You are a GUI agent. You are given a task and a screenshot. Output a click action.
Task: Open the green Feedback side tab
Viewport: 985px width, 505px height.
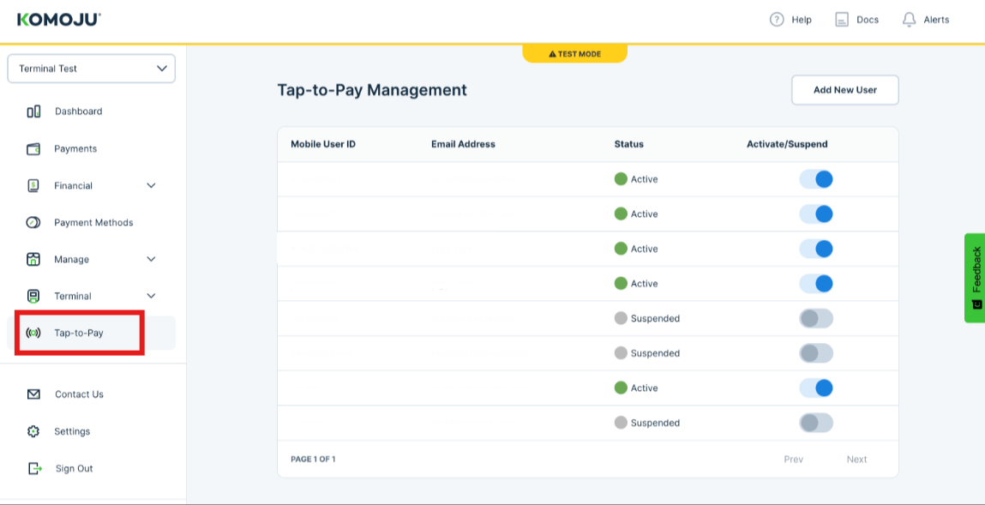tap(975, 278)
